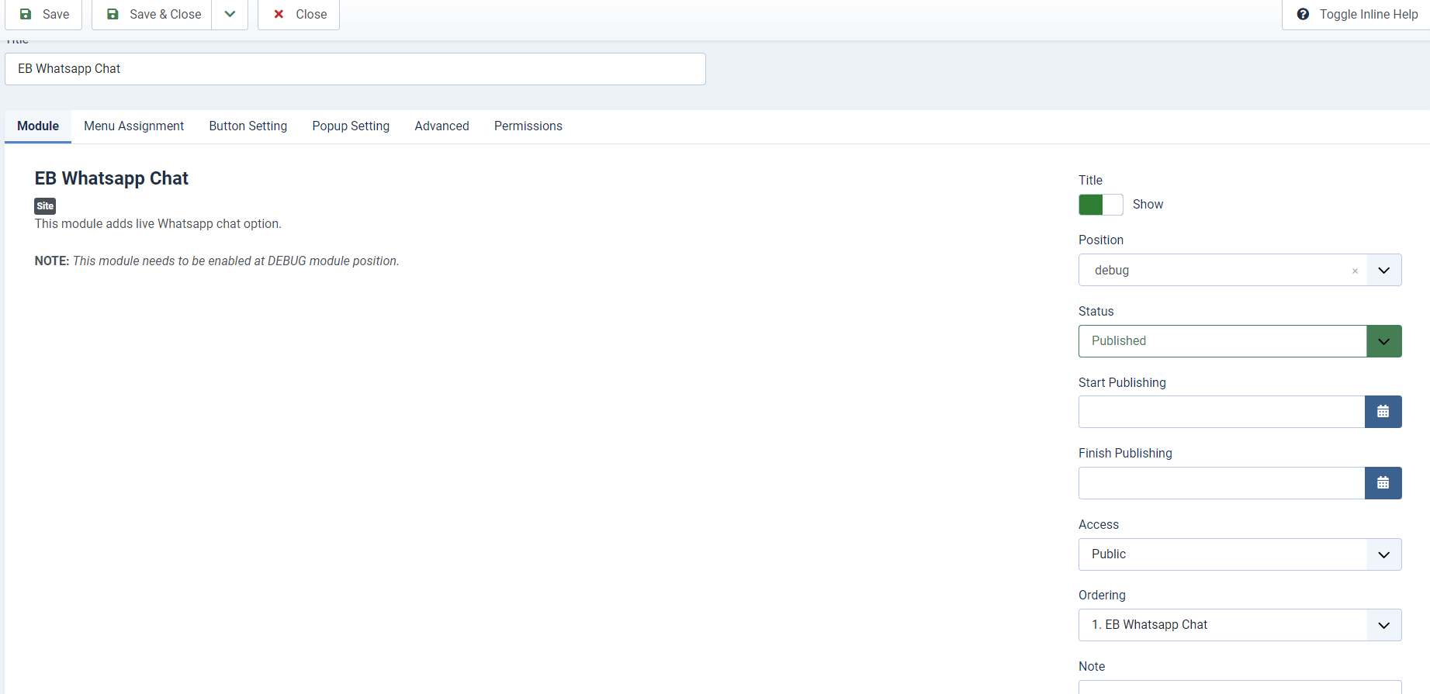The width and height of the screenshot is (1430, 694).
Task: Click the EB Whatsapp Chat heading
Action: [112, 178]
